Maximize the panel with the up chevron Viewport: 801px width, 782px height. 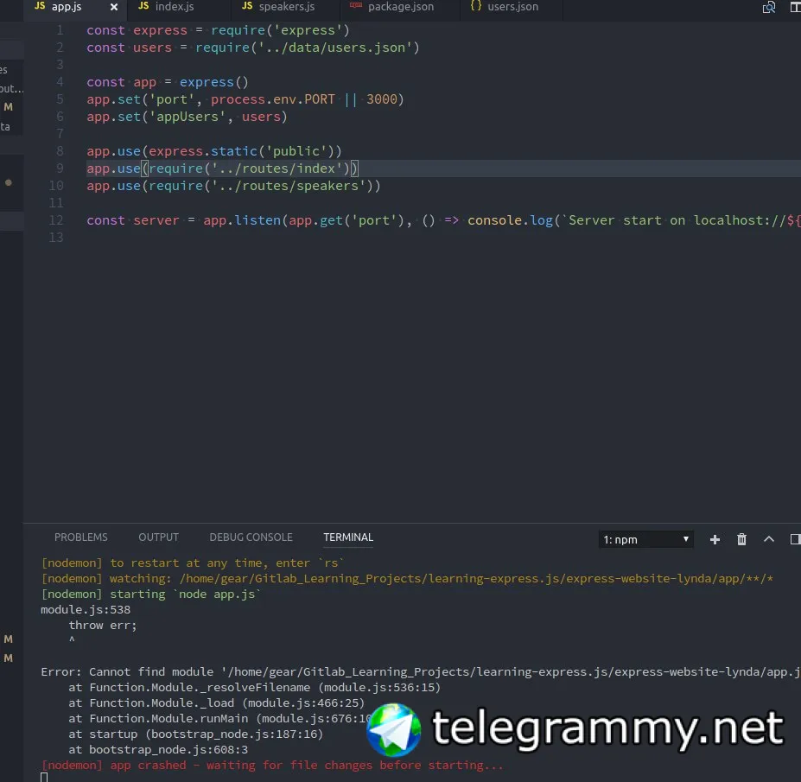(769, 539)
